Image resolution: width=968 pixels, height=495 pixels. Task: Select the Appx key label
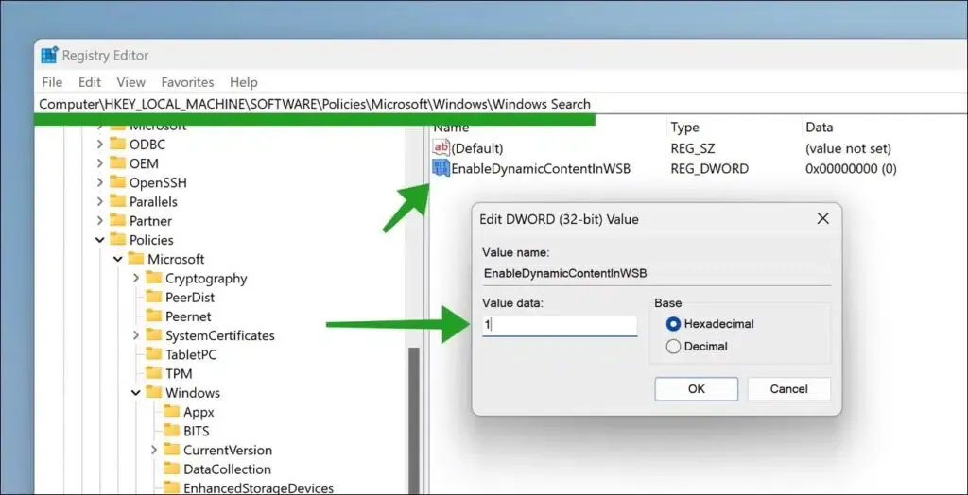(199, 412)
